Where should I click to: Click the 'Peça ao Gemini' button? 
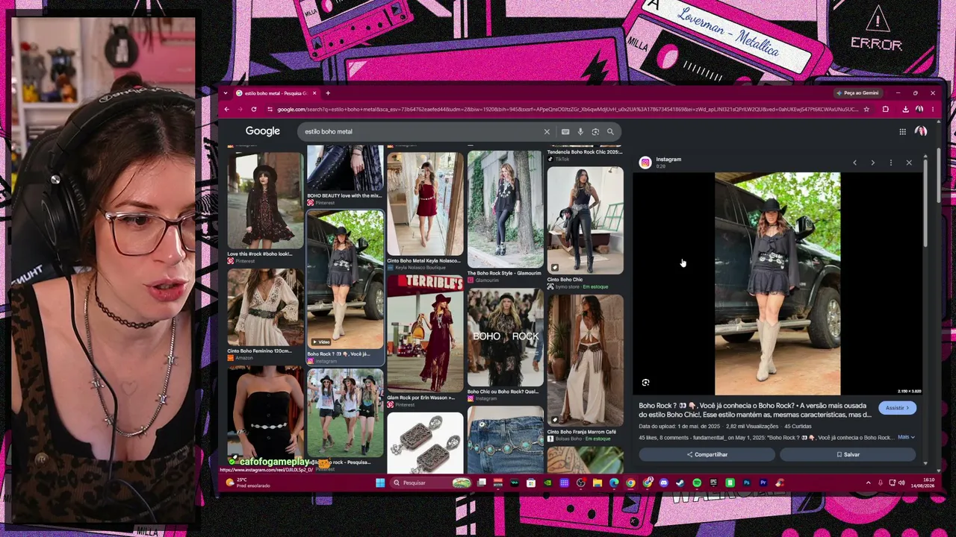857,93
